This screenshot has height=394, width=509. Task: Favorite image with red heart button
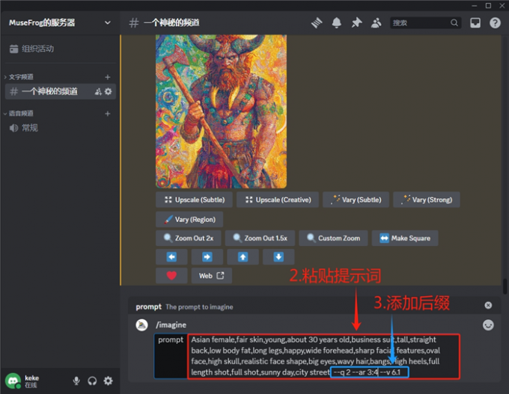click(x=171, y=276)
